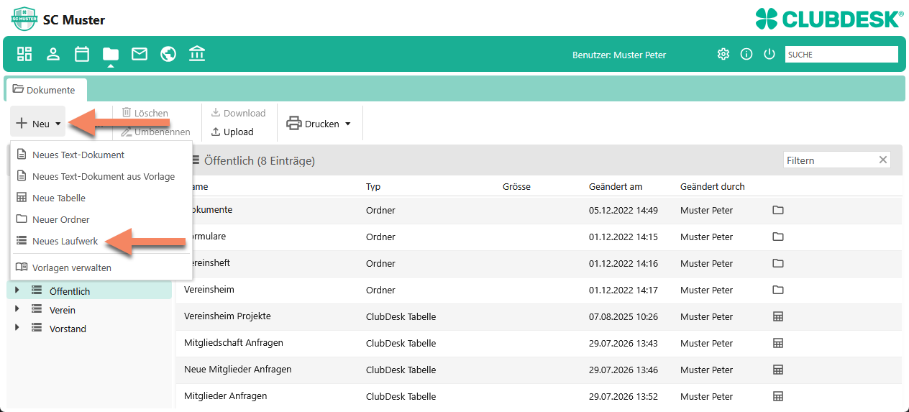Open the mail envelope icon

(140, 54)
